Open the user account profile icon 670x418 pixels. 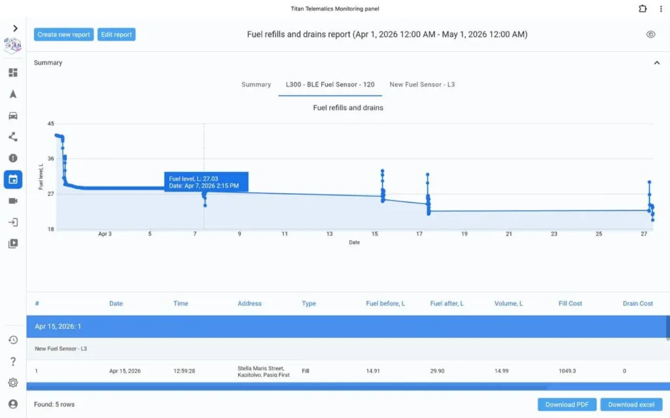[13, 404]
